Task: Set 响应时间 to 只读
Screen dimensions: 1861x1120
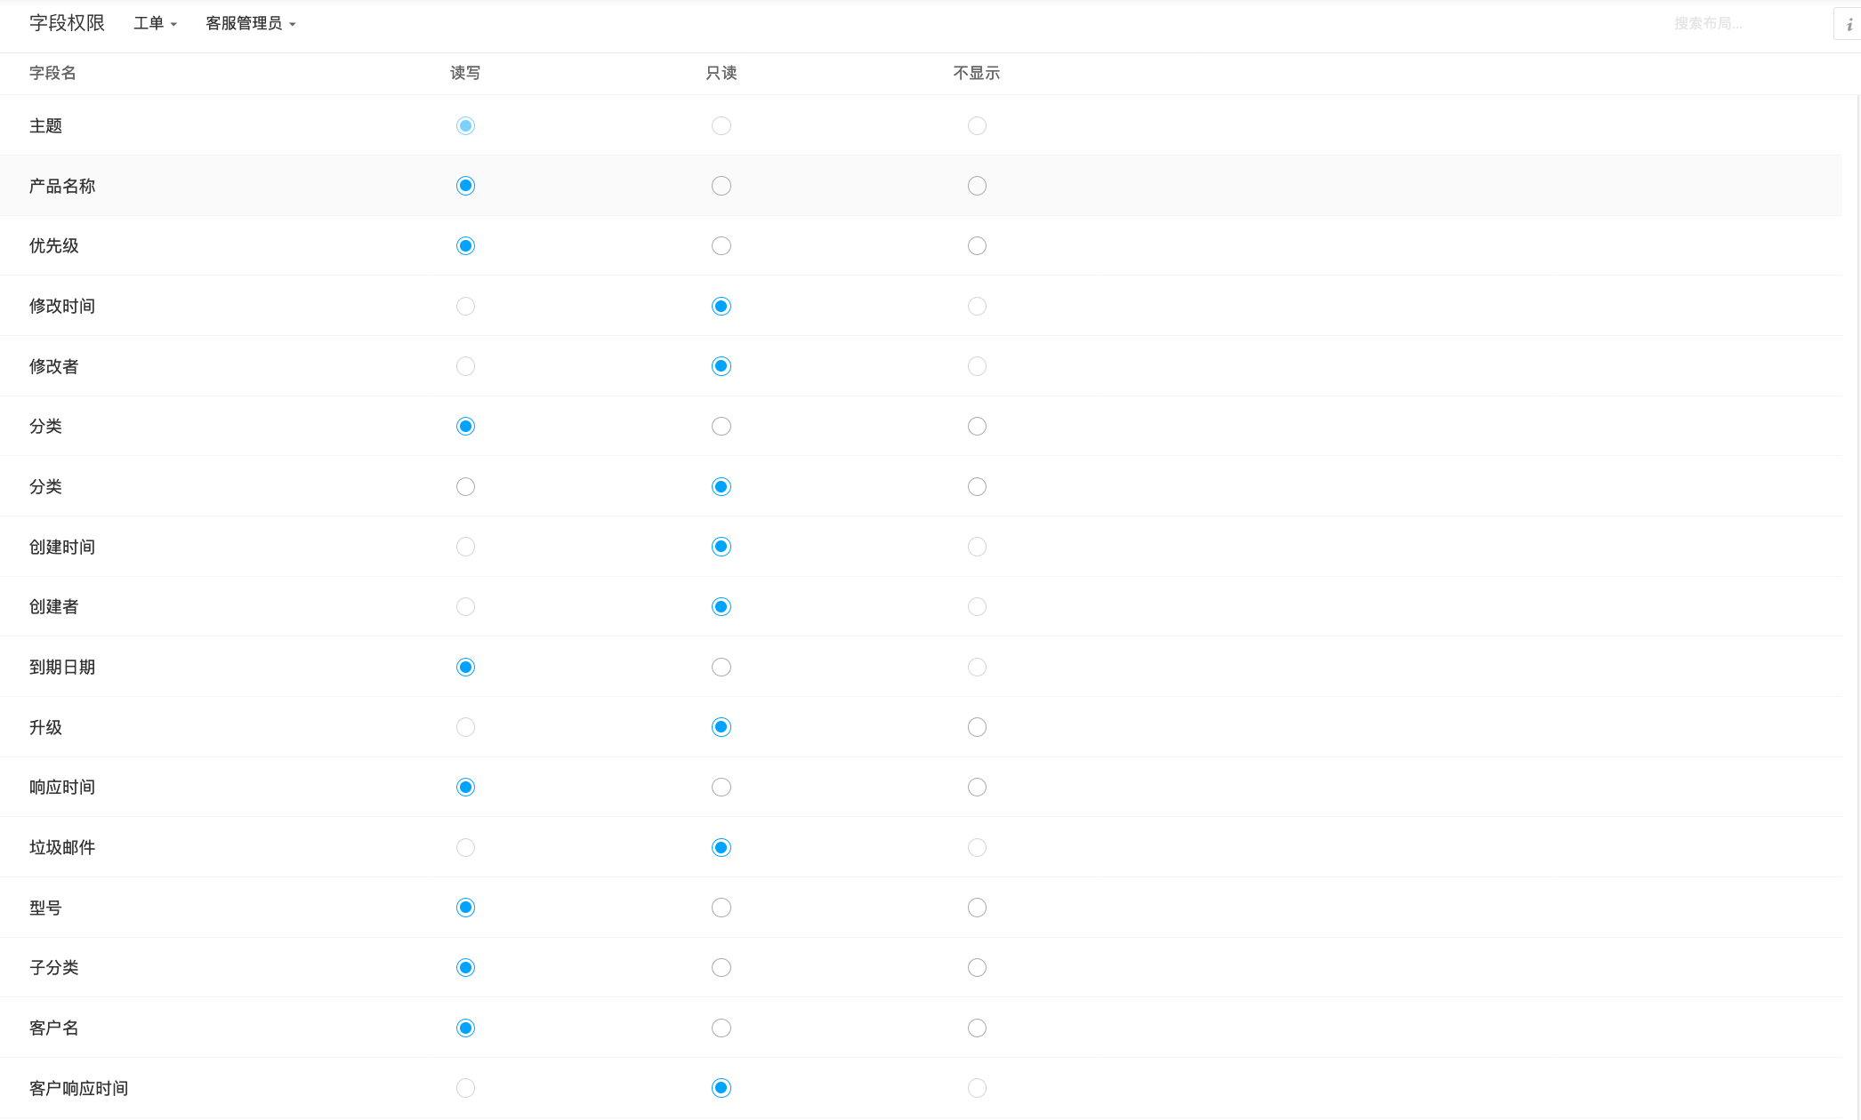Action: (721, 788)
